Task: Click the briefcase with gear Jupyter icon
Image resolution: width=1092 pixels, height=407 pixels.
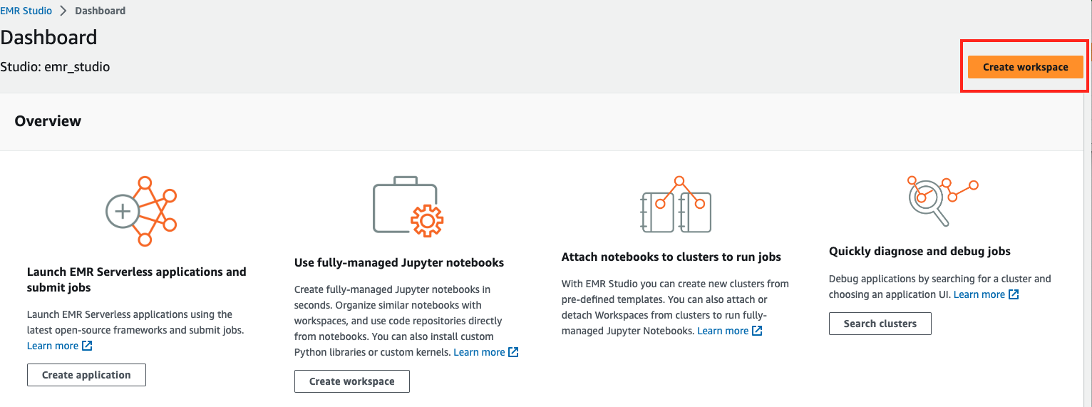Action: click(x=408, y=207)
